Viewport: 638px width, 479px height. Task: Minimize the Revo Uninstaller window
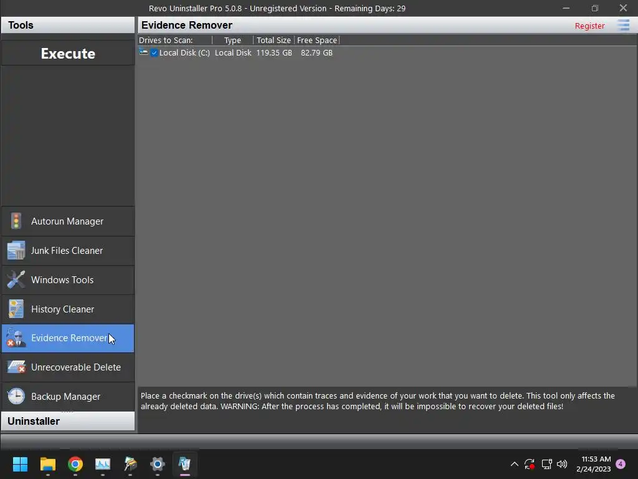coord(566,8)
